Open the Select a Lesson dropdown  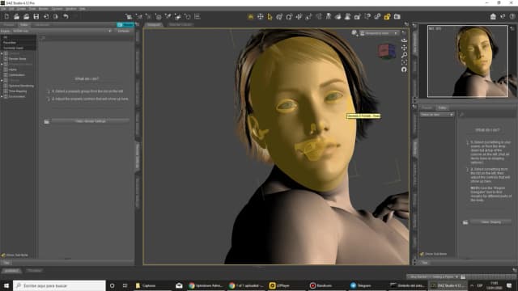tap(434, 276)
